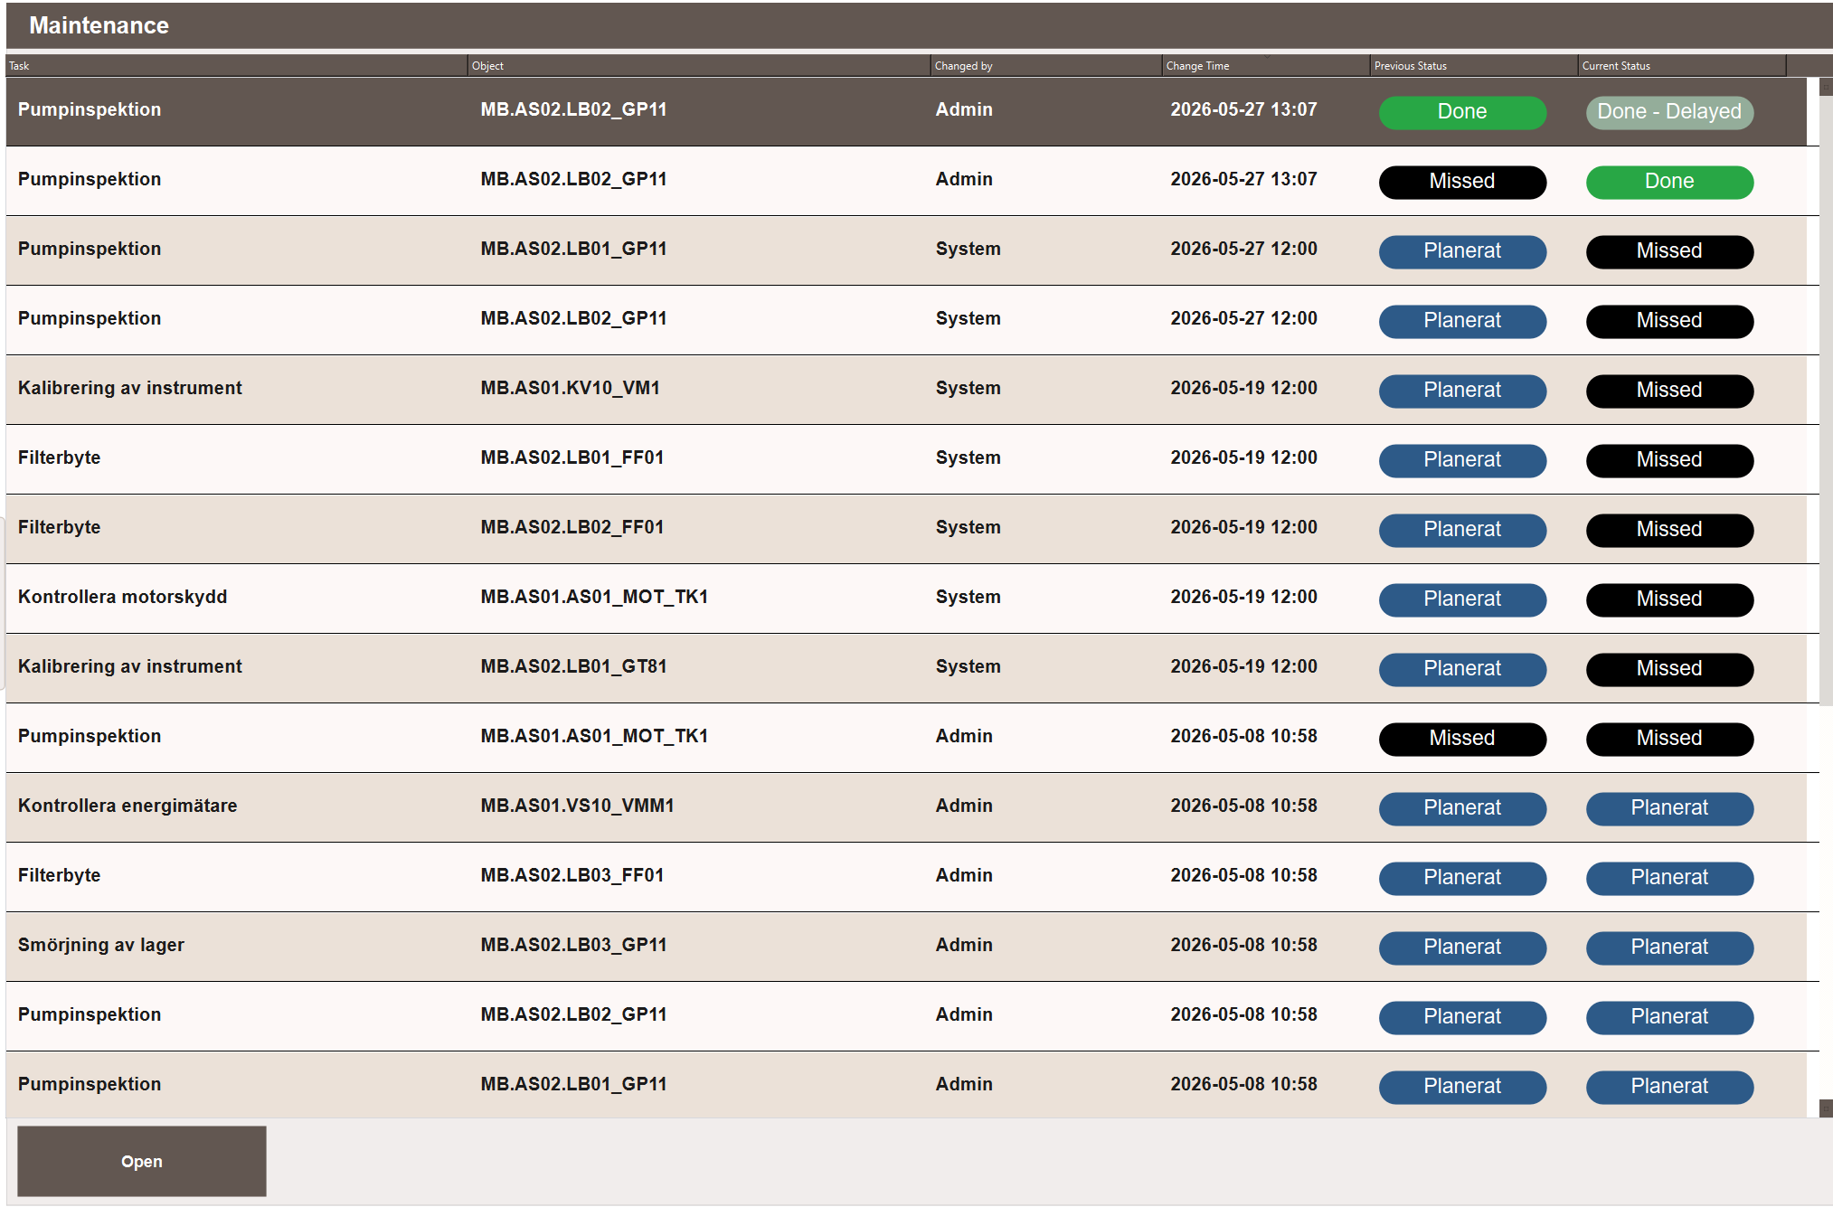Select Kalibrering av instrument for LB01_GT81
Viewport: 1833px width, 1207px height.
130,666
